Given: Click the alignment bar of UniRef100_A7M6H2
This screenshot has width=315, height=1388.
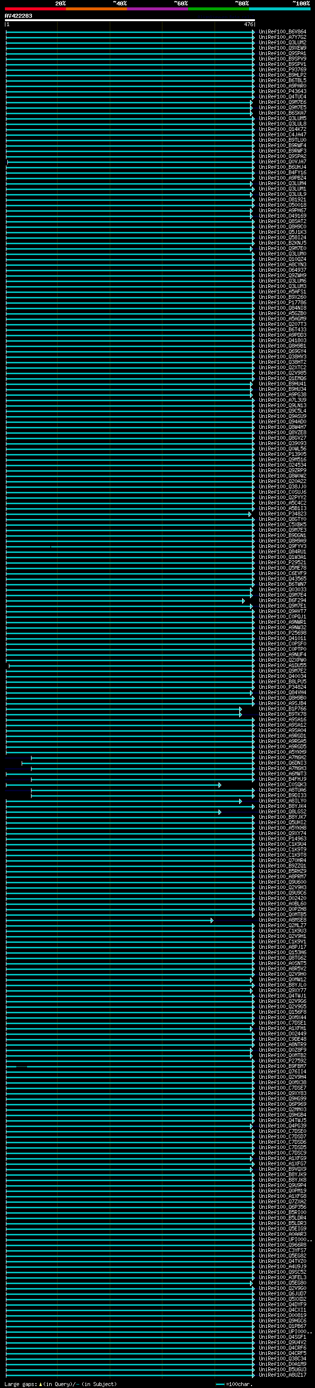Looking at the screenshot, I should click(x=143, y=758).
